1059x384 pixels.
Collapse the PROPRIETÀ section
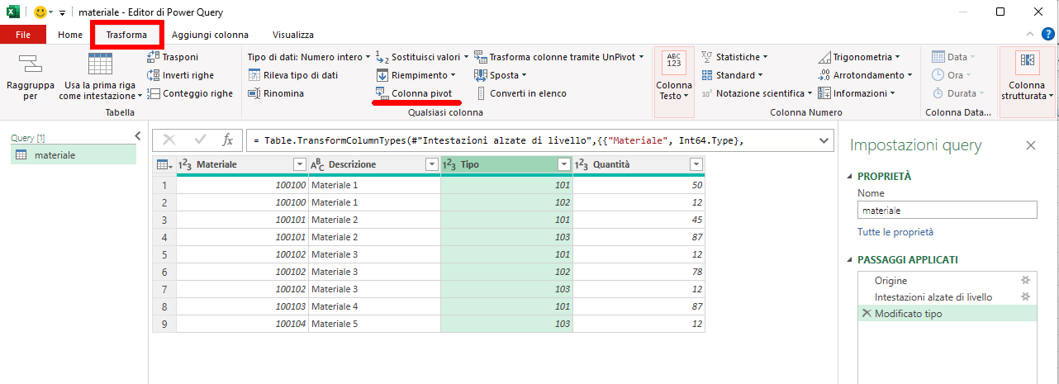click(851, 176)
